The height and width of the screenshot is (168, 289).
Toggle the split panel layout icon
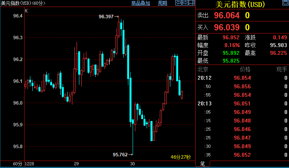[191, 3]
